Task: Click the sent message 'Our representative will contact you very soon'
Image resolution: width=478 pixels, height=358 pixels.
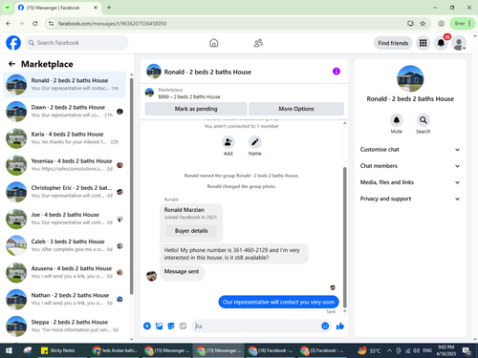Action: click(278, 302)
